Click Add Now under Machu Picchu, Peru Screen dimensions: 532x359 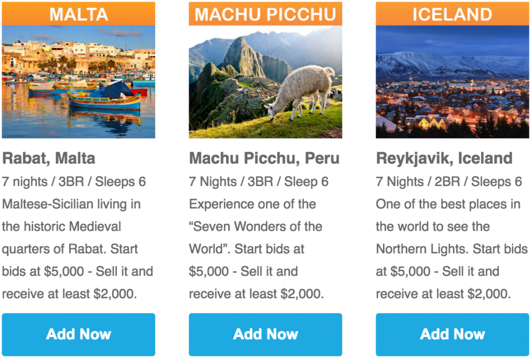[x=265, y=334]
